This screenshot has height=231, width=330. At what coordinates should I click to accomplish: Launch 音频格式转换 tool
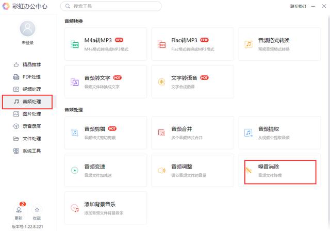pyautogui.click(x=279, y=44)
